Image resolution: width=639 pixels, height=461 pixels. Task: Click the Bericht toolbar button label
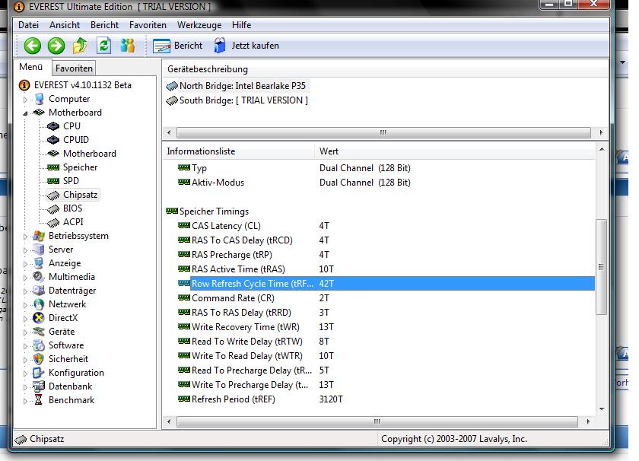189,46
